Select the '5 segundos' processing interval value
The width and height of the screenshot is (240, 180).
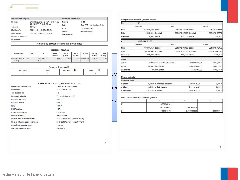pyautogui.click(x=61, y=128)
